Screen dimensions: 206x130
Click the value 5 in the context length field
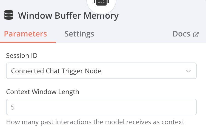click(x=13, y=107)
